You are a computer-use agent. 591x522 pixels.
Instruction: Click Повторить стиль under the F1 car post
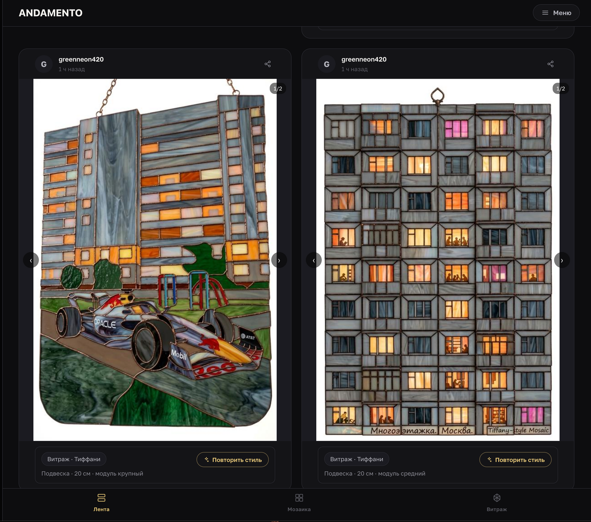pos(233,459)
